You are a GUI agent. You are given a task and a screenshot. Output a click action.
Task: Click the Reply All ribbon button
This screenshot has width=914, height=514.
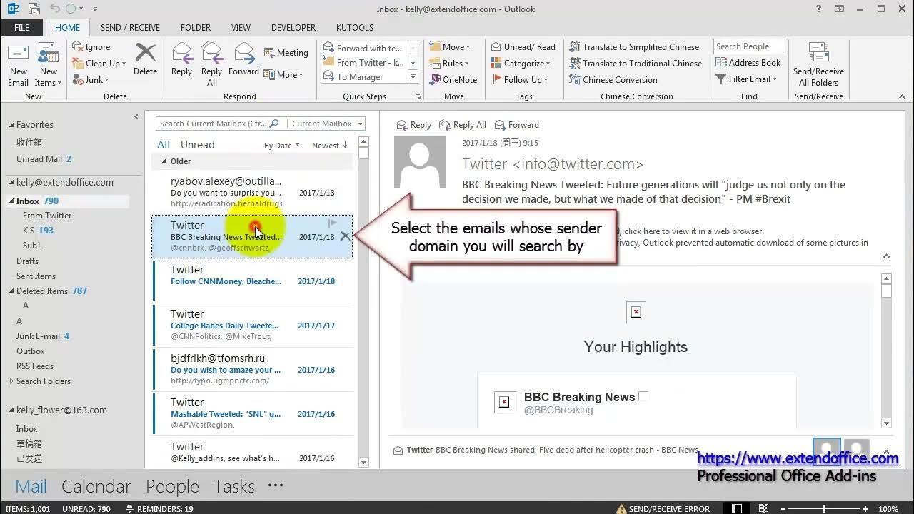[x=212, y=64]
